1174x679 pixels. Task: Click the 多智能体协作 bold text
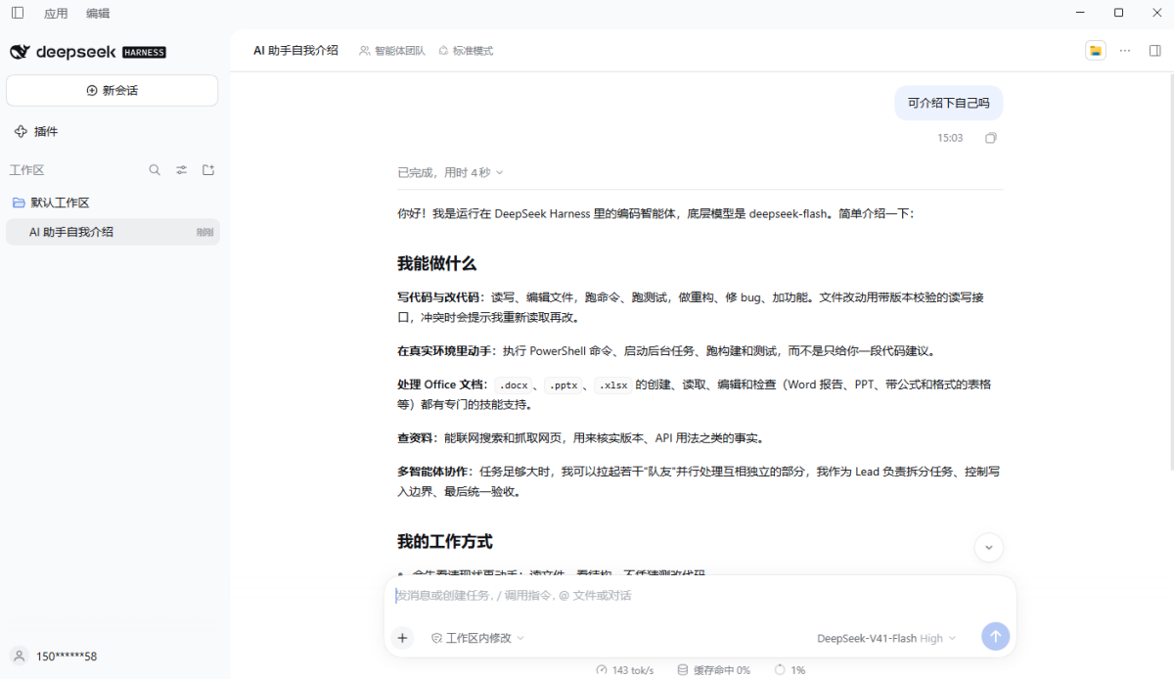[434, 472]
